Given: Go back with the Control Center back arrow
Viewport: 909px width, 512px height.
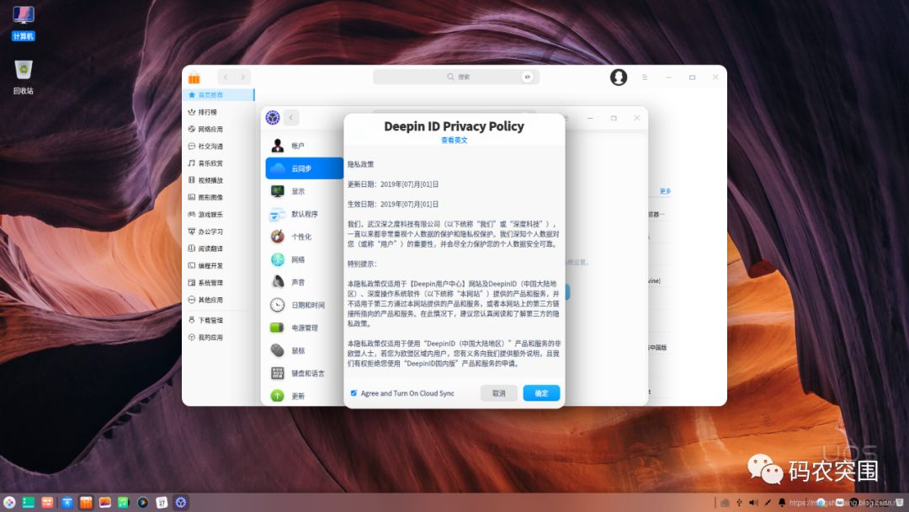Looking at the screenshot, I should click(x=291, y=118).
